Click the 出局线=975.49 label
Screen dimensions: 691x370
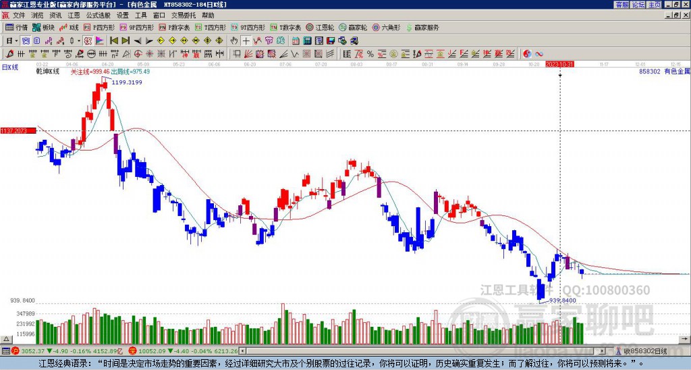pyautogui.click(x=130, y=72)
